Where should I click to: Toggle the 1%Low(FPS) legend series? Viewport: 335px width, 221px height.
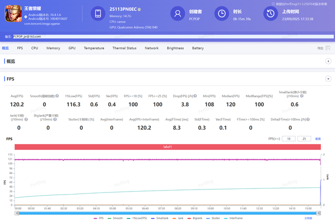[139, 217]
